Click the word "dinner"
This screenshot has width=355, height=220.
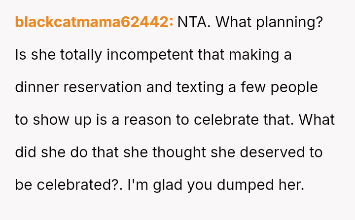click(36, 87)
